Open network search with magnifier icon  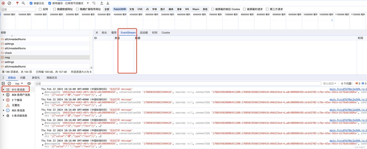click(23, 3)
